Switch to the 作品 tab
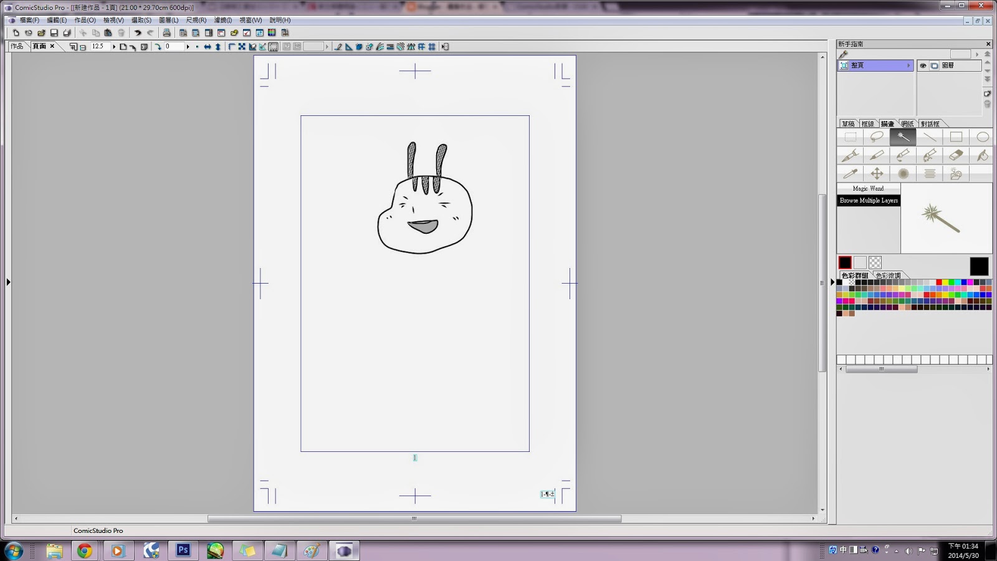 16,46
